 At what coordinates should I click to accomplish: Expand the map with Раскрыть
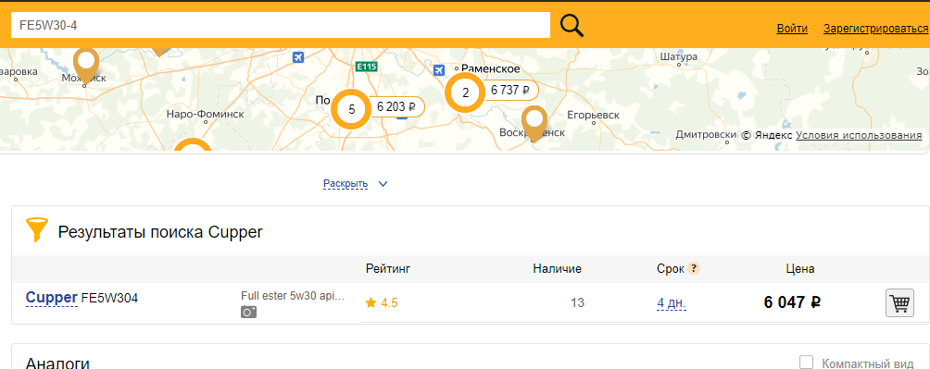tap(346, 184)
